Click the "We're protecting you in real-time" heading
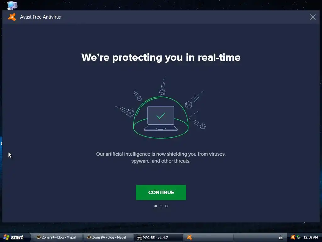The width and height of the screenshot is (322, 242). click(x=161, y=57)
